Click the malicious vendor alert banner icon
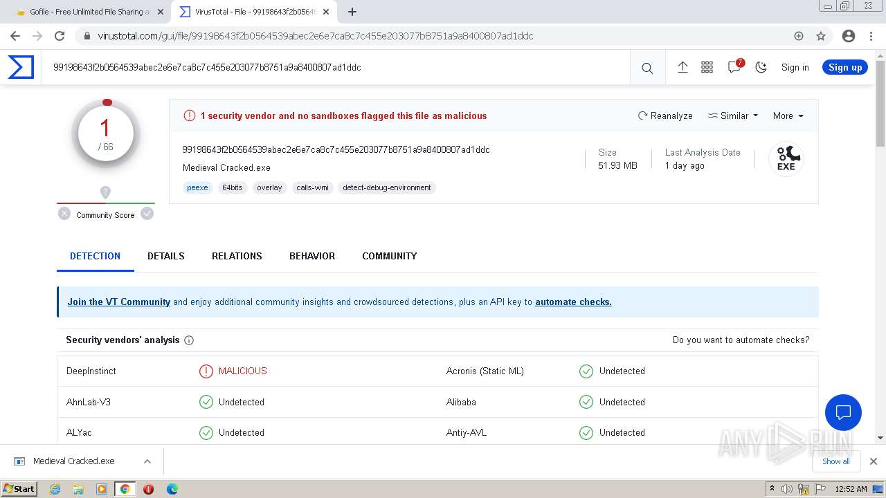This screenshot has width=886, height=498. tap(189, 116)
